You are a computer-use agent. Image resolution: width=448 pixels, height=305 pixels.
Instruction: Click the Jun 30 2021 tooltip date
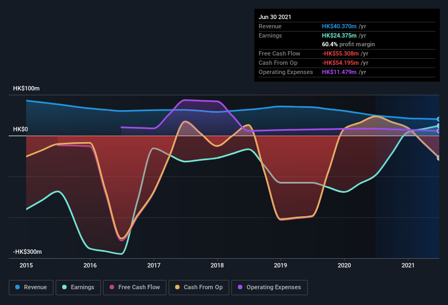coord(275,17)
